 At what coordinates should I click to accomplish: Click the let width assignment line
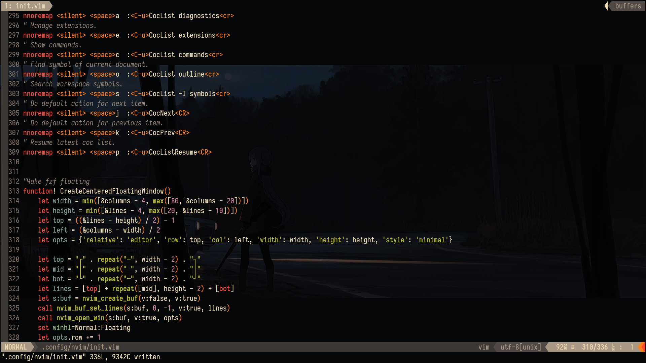(x=143, y=201)
